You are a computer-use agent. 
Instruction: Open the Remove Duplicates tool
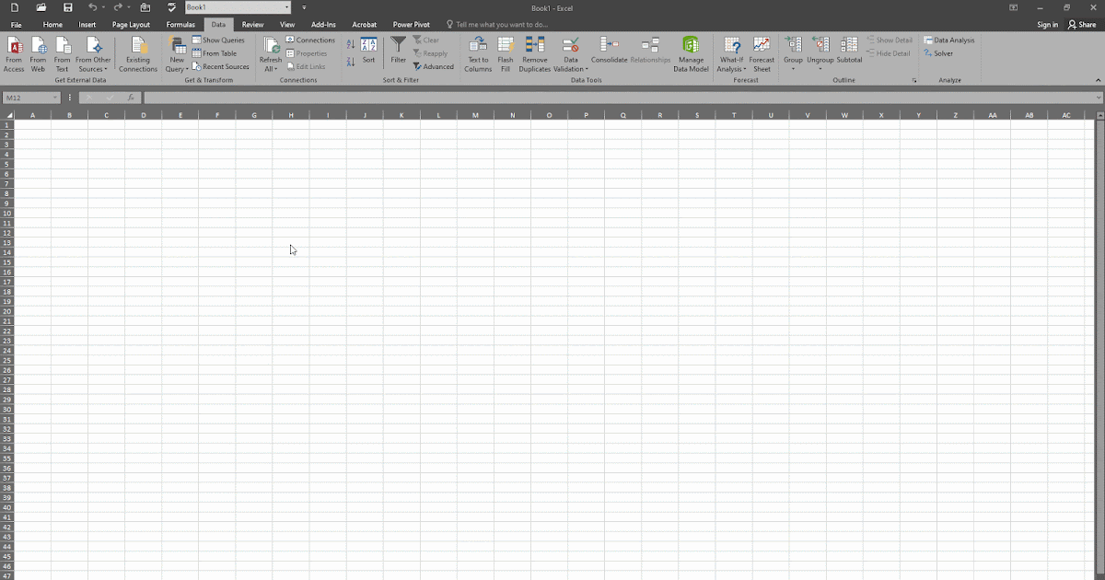[535, 55]
